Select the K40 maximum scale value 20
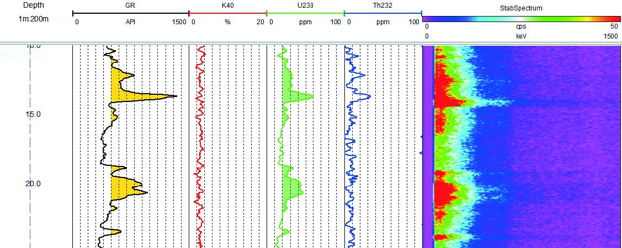Screen dimensions: 622x248 pos(260,22)
